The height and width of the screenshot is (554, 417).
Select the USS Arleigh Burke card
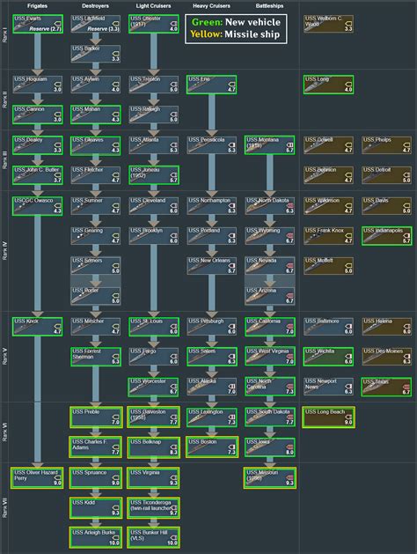pyautogui.click(x=96, y=538)
